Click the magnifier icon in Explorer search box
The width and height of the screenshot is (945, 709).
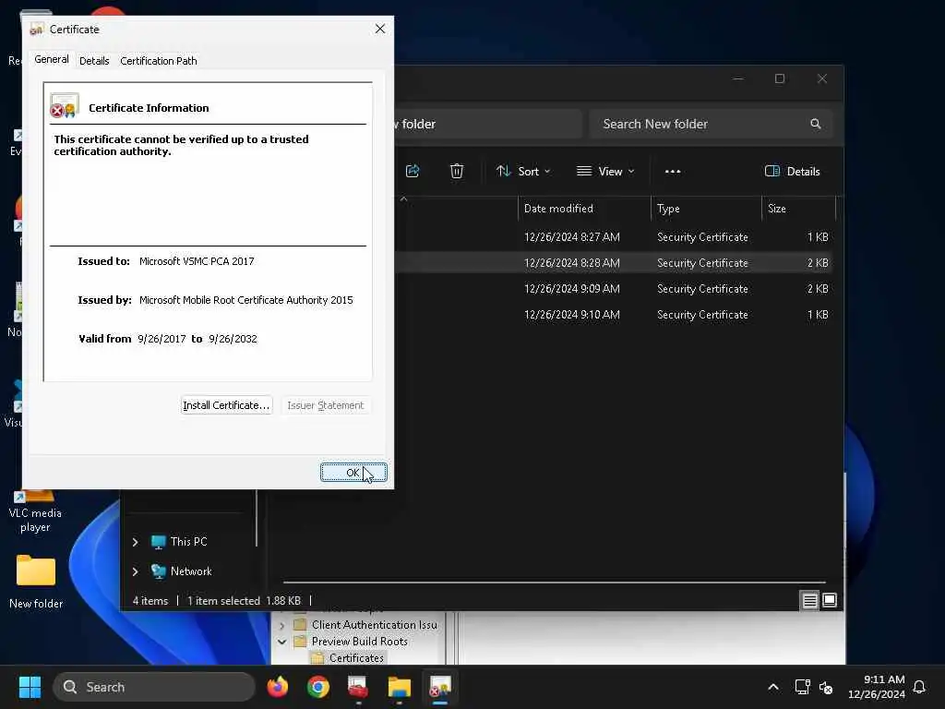(x=816, y=124)
